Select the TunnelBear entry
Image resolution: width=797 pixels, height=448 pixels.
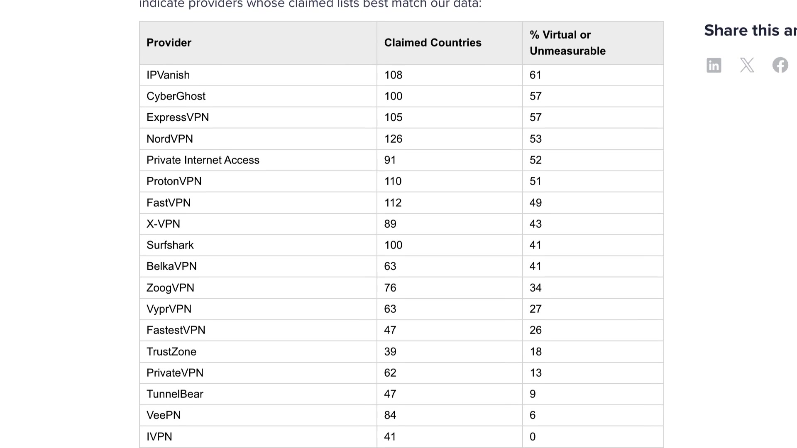[175, 394]
